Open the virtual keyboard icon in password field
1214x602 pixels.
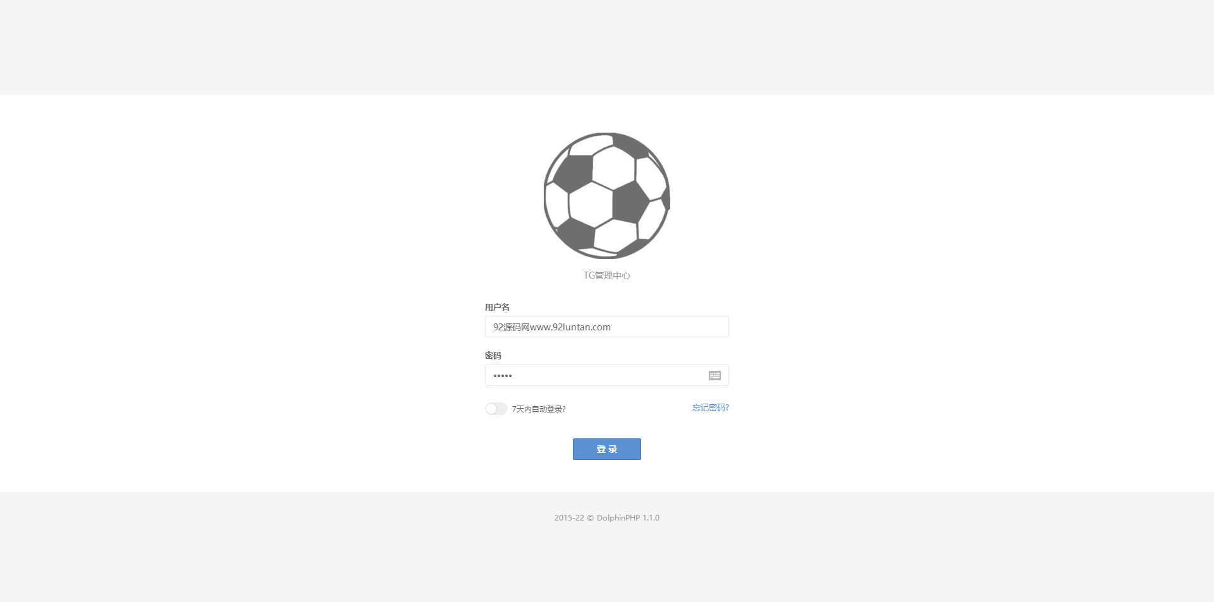click(714, 375)
